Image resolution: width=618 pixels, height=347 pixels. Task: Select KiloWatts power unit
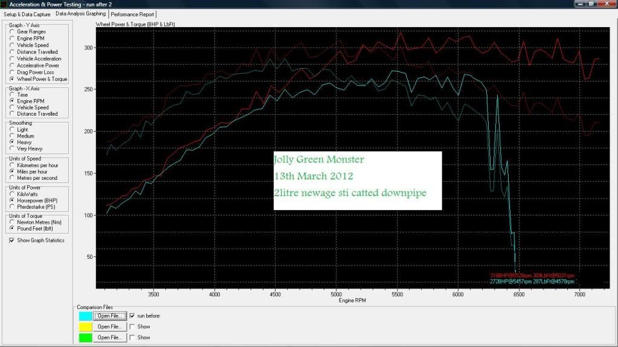tap(13, 194)
